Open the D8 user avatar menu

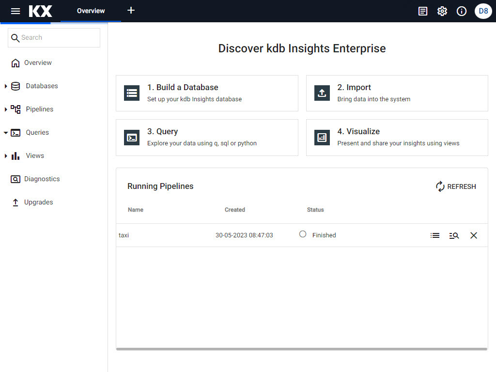[x=483, y=11]
